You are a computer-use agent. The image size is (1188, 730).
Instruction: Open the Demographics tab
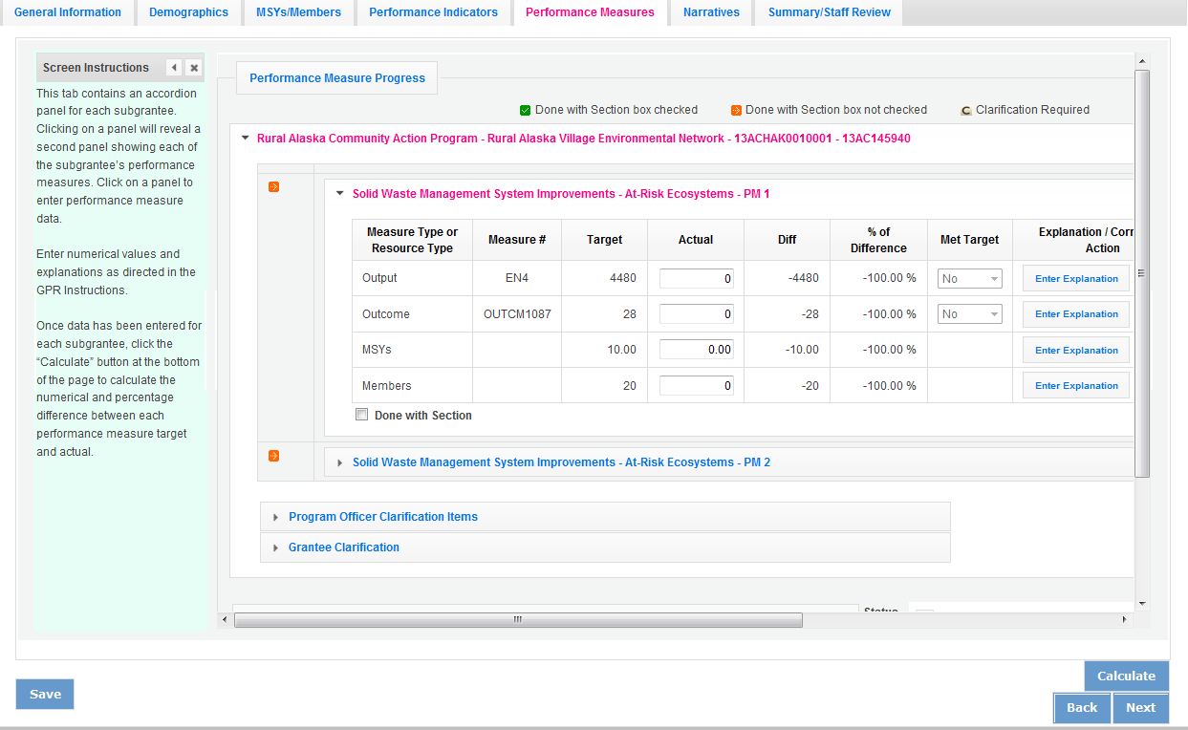click(x=188, y=12)
